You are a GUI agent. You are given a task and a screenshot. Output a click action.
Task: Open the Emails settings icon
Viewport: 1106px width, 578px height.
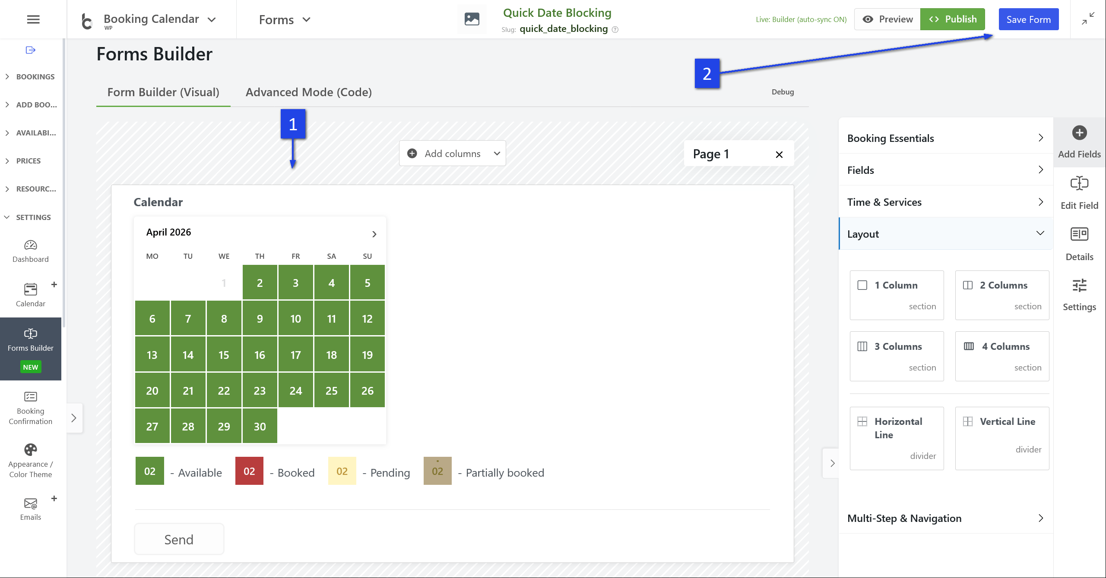(x=31, y=503)
